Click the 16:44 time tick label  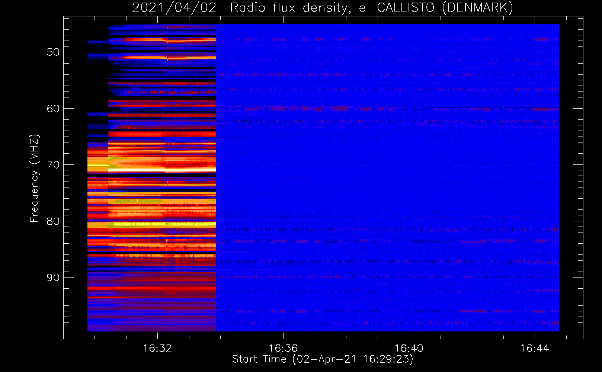[x=535, y=349]
